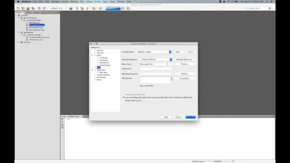Viewport: 290px width, 163px height.
Task: Select Compiling in the Categories tree
Action: pos(104,58)
